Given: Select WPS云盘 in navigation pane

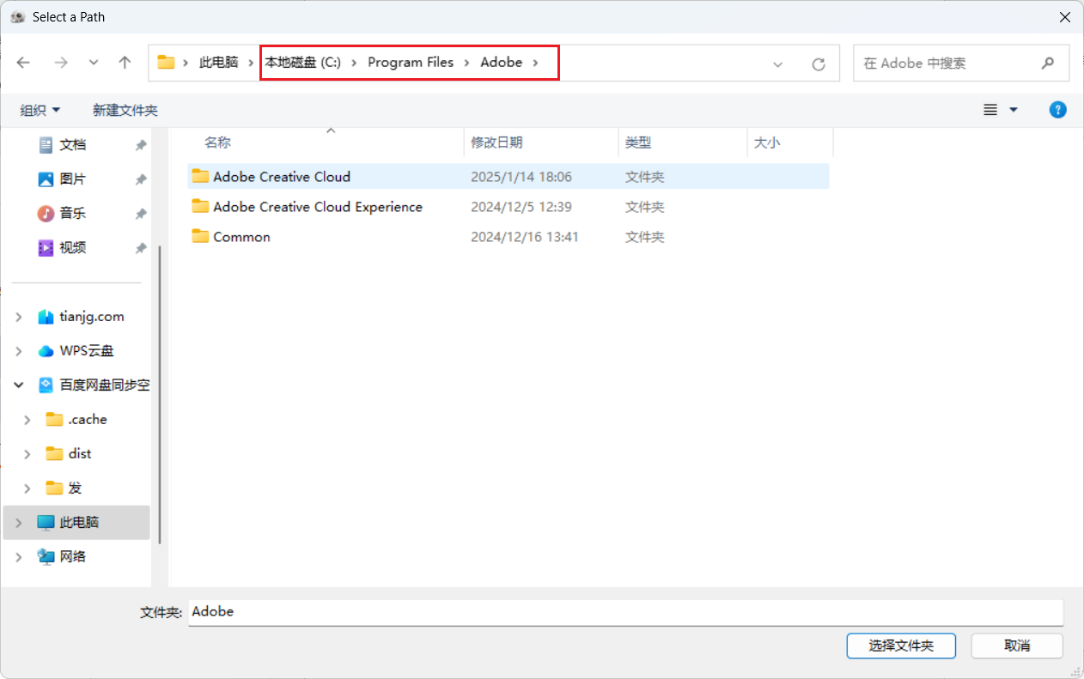Looking at the screenshot, I should click(87, 351).
